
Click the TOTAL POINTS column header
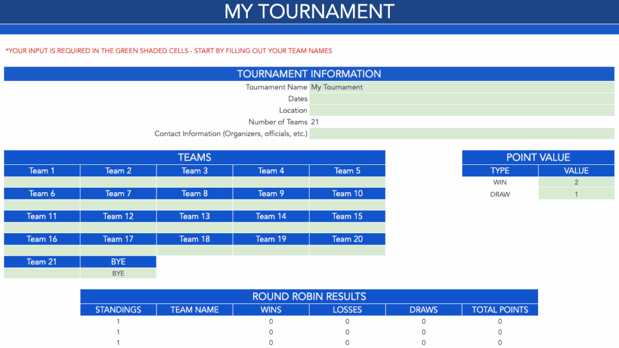point(500,309)
